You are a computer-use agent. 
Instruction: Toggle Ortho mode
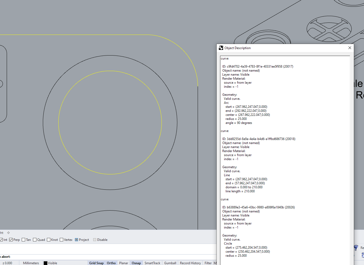click(111, 263)
